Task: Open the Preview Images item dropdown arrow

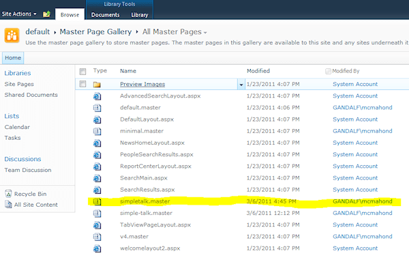Action: [x=241, y=85]
